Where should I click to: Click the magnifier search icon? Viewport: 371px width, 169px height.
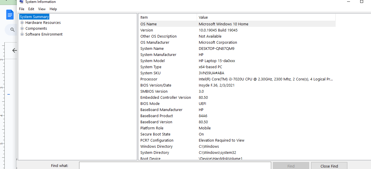12,29
